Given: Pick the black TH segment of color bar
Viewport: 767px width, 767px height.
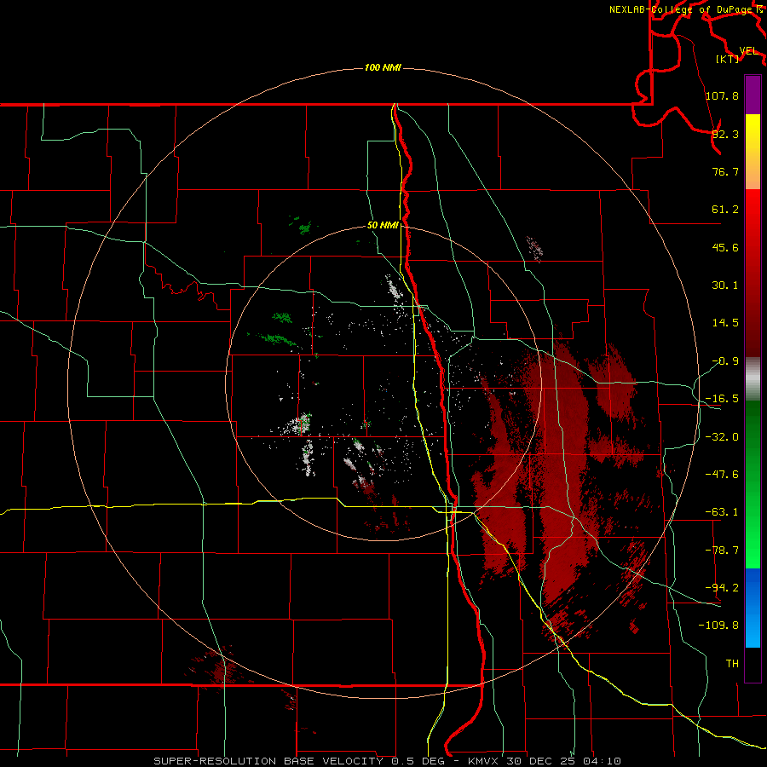Looking at the screenshot, I should pyautogui.click(x=753, y=665).
